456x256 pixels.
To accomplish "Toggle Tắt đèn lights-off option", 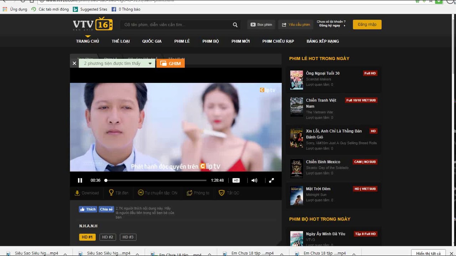I will pyautogui.click(x=119, y=193).
